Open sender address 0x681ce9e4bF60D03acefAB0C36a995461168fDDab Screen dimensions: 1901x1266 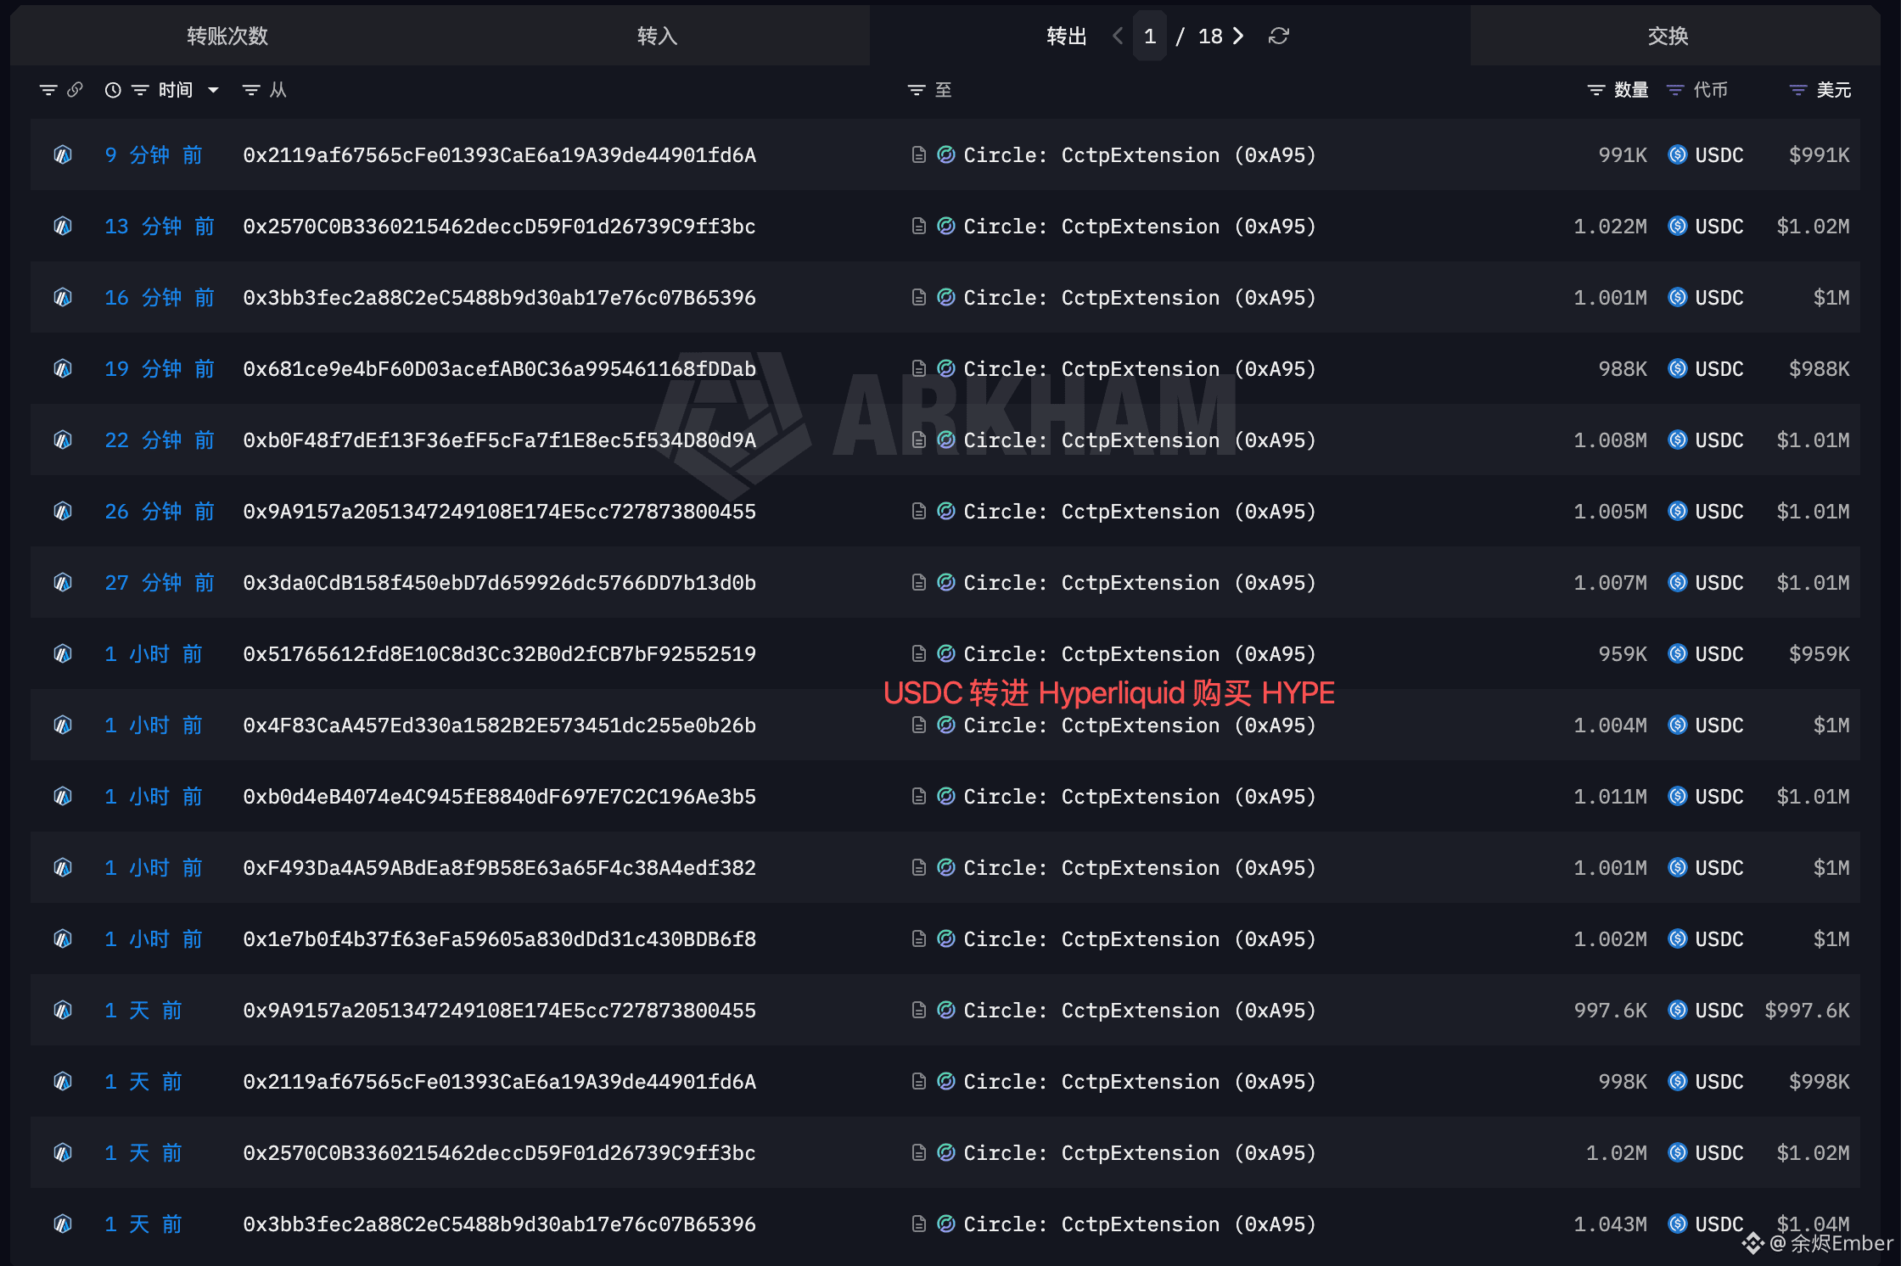point(500,368)
